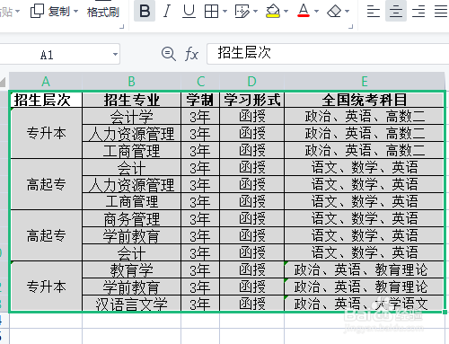Apply red font color
449x344 pixels.
tap(304, 11)
